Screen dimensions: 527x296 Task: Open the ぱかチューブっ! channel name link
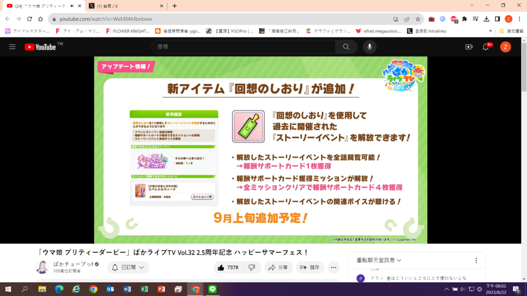73,264
